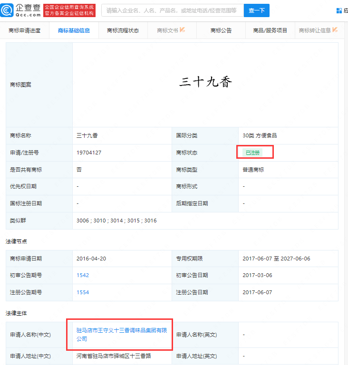Click the preliminary announcement date 2017-03-06
Image resolution: width=348 pixels, height=365 pixels.
(257, 275)
